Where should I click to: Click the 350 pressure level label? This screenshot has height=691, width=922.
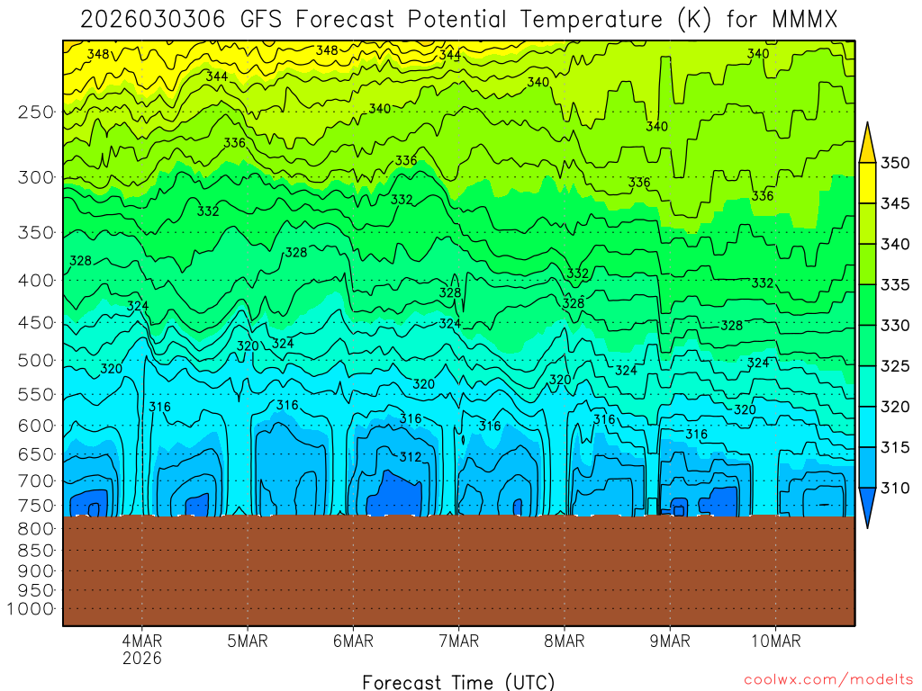pyautogui.click(x=36, y=232)
